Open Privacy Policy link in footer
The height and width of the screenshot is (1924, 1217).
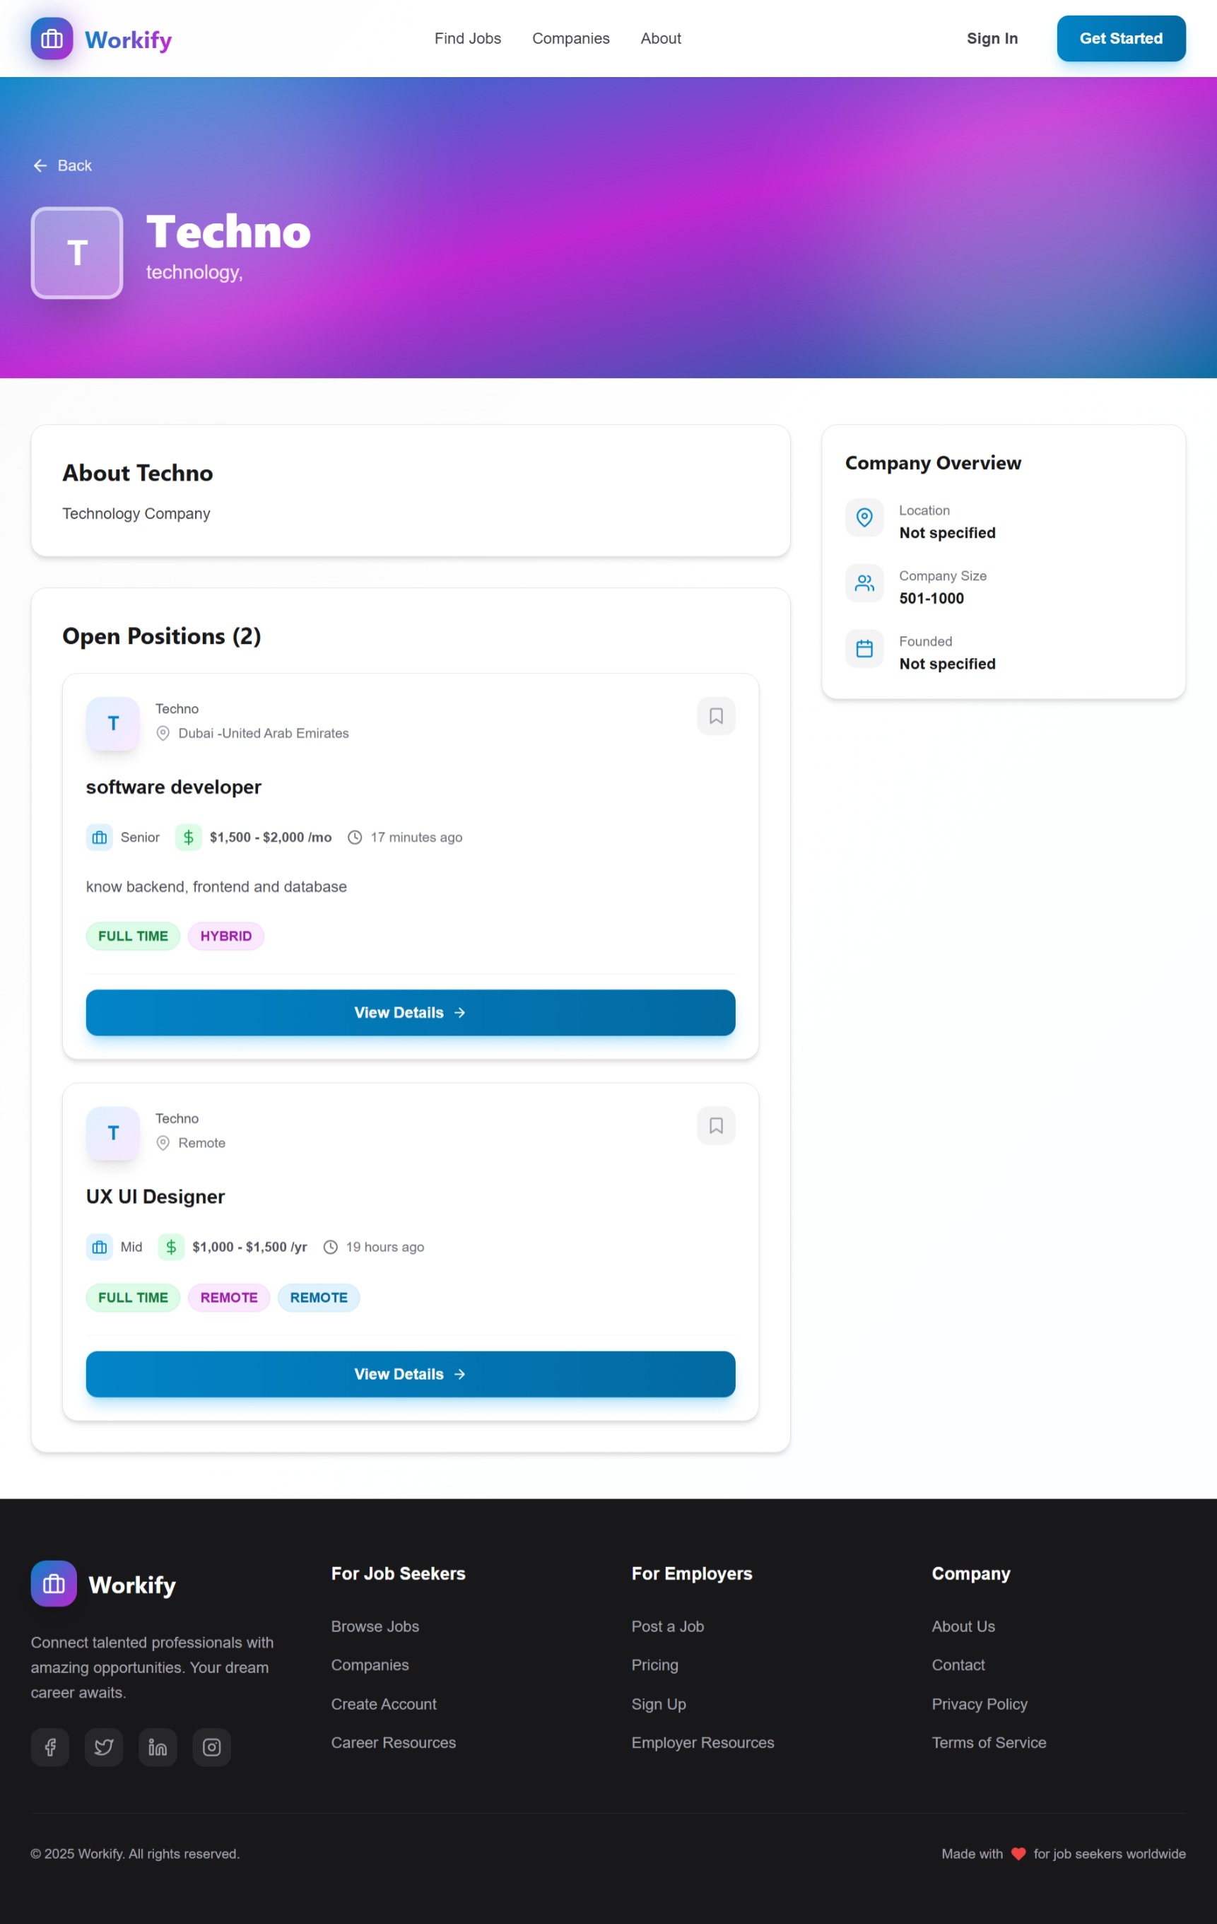979,1704
